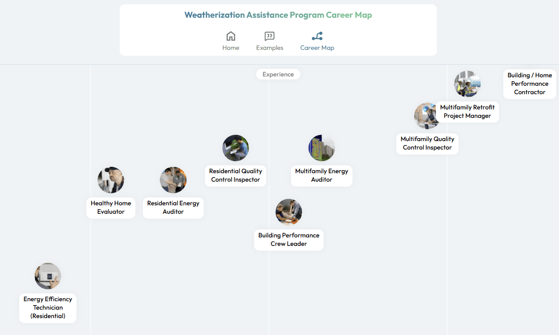Viewport: 559px width, 335px height.
Task: Open the Building Performance Crew Leader photo
Action: coord(289,212)
